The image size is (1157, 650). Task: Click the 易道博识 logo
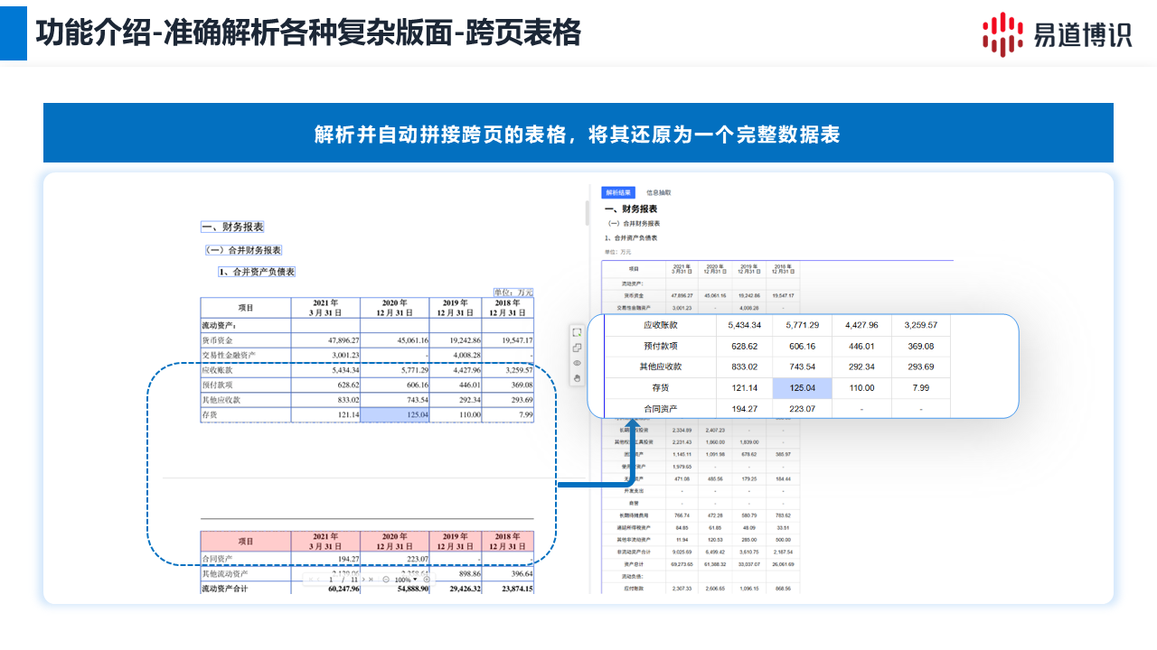[x=1057, y=33]
